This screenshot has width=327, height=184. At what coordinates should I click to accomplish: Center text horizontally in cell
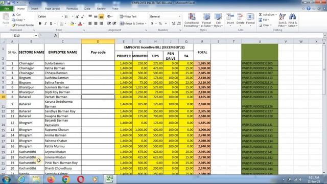pos(96,24)
